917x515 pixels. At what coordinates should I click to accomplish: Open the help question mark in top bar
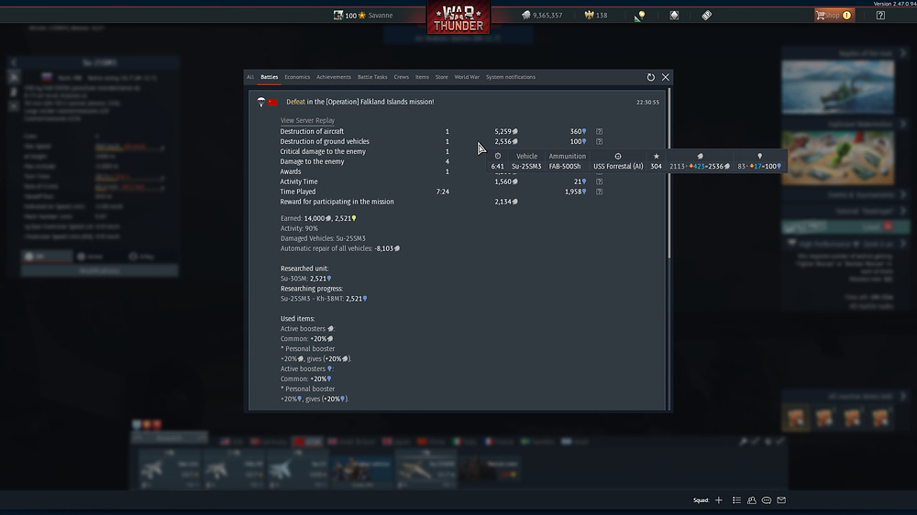(880, 16)
